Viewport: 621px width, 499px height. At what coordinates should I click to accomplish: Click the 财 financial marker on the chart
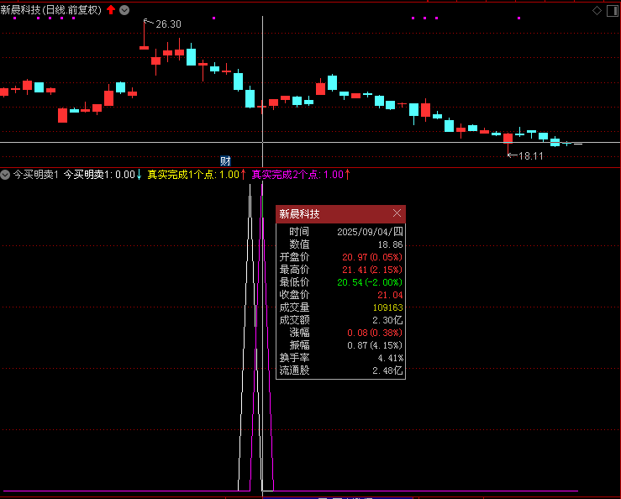[x=225, y=160]
